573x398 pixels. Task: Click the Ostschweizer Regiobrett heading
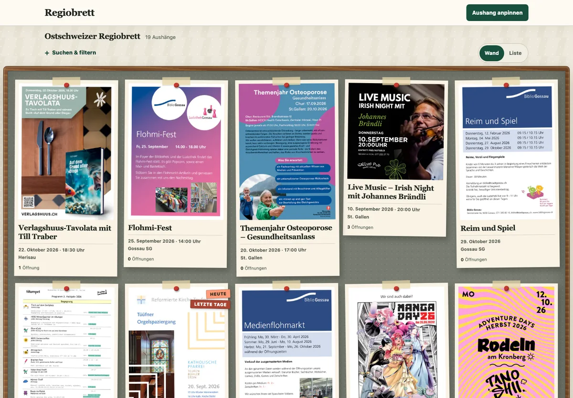pos(93,36)
